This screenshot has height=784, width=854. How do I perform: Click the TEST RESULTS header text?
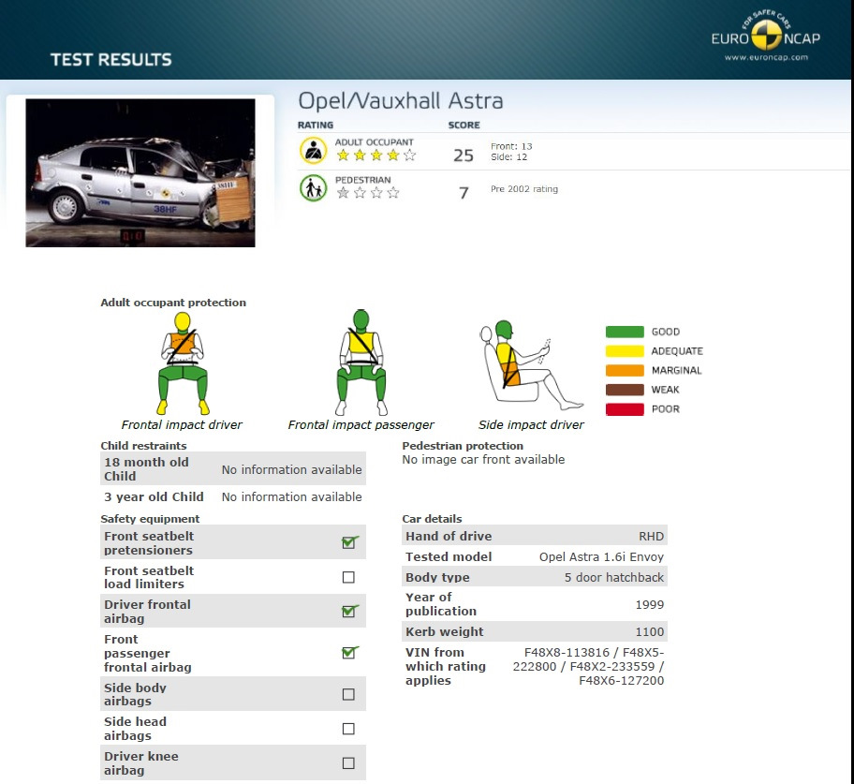tap(111, 59)
